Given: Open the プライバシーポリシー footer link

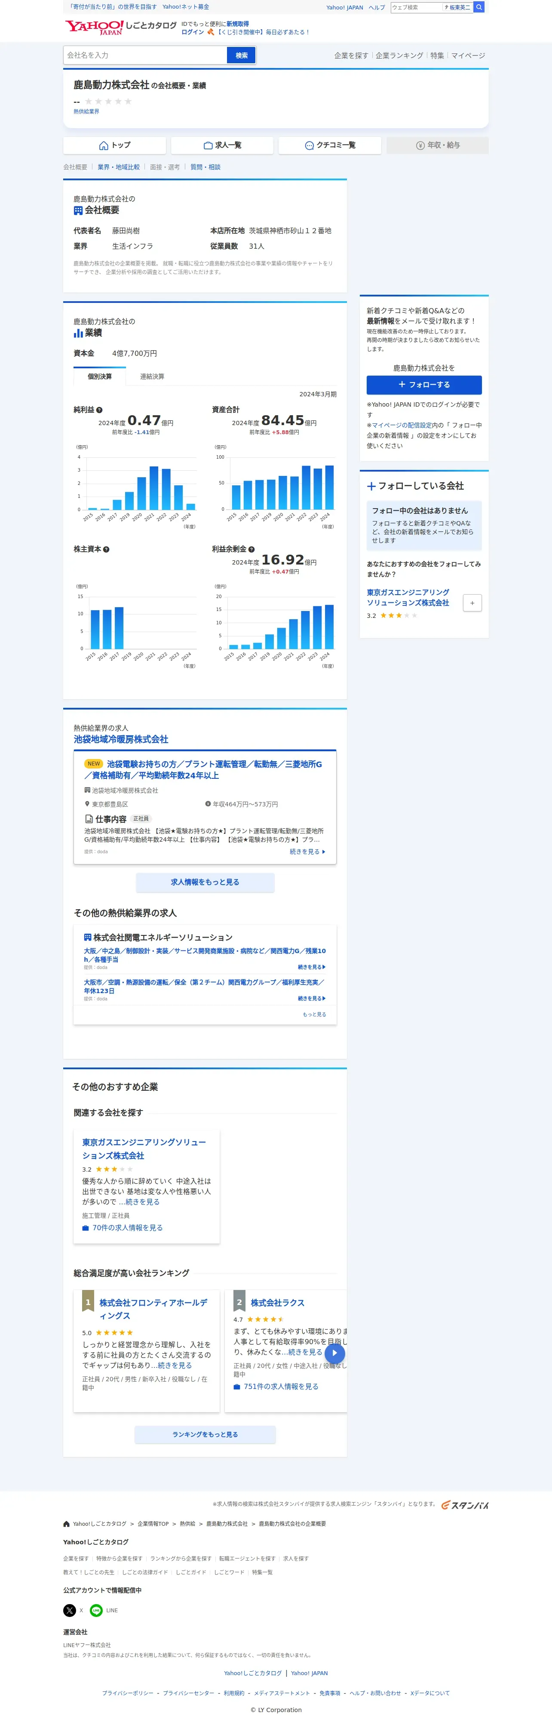Looking at the screenshot, I should click(x=128, y=1693).
